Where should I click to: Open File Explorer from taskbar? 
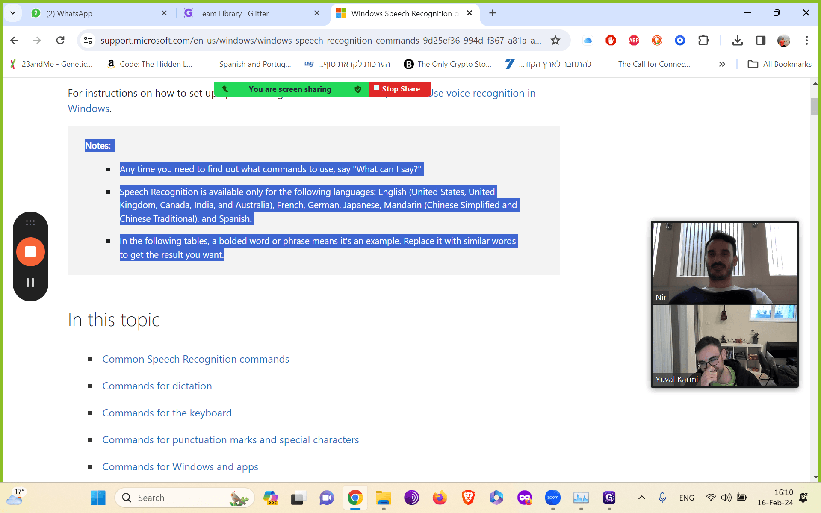384,498
